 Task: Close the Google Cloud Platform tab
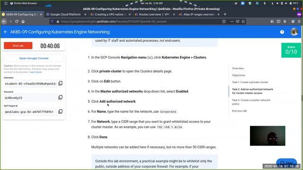point(85,15)
